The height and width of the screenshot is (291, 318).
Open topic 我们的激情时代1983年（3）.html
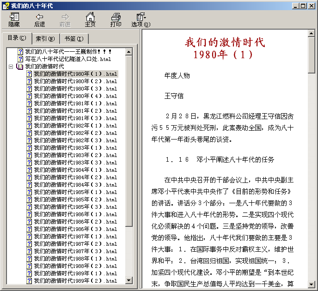[75, 163]
